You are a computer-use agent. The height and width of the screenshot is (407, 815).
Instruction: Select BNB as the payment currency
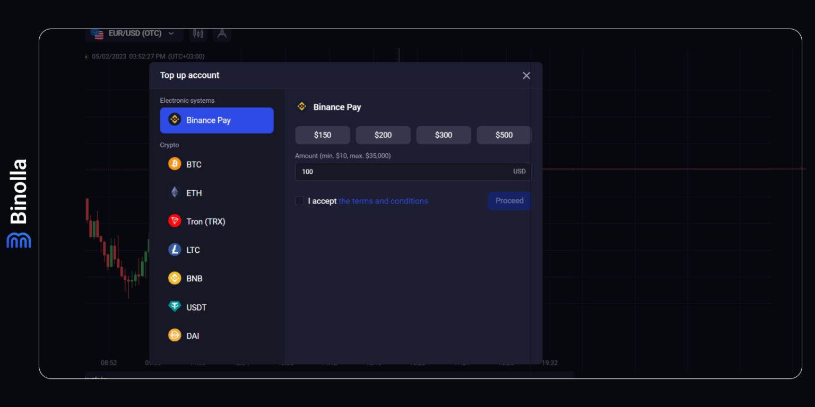193,278
